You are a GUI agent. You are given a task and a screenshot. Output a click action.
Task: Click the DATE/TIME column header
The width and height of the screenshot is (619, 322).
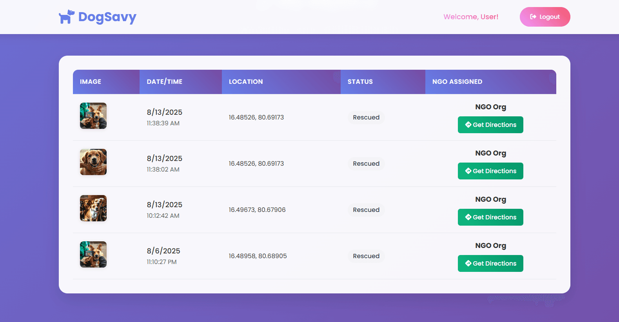tap(181, 82)
